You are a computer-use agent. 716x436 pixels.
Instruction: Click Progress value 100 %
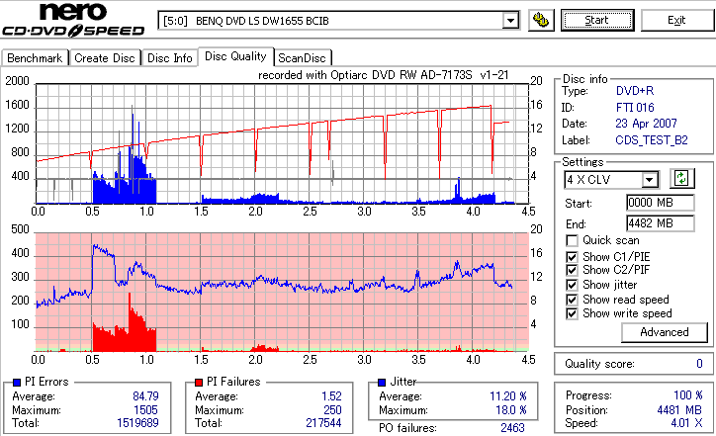(x=688, y=395)
